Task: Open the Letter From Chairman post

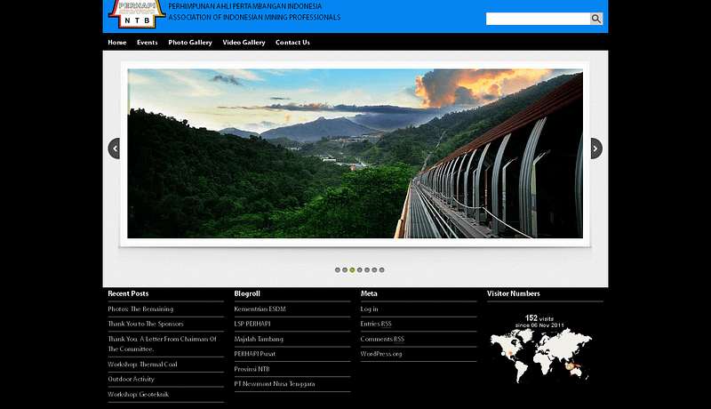Action: 163,344
